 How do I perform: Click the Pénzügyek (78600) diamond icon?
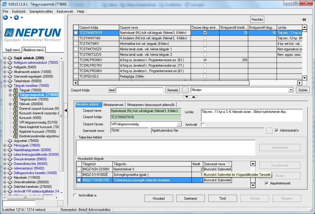[x=10, y=145]
